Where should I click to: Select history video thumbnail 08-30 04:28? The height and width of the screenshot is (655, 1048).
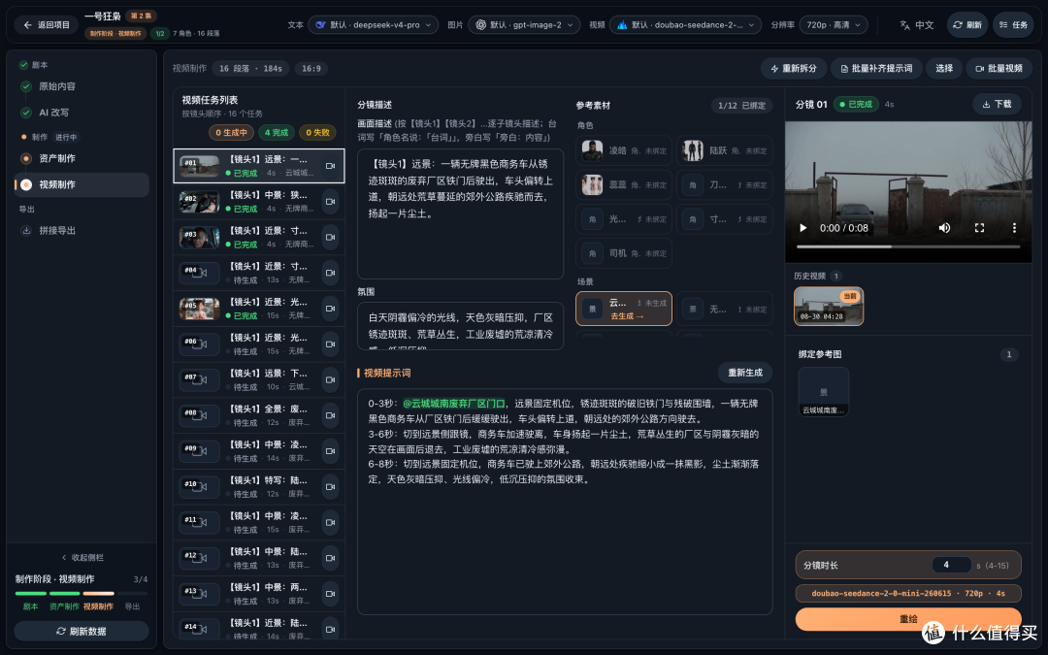tap(828, 306)
